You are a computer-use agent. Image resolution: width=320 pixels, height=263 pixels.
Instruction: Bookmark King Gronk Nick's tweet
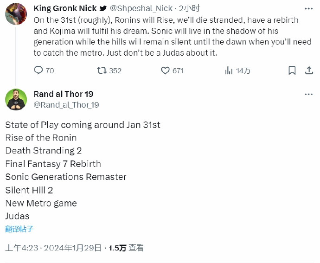tap(292, 71)
